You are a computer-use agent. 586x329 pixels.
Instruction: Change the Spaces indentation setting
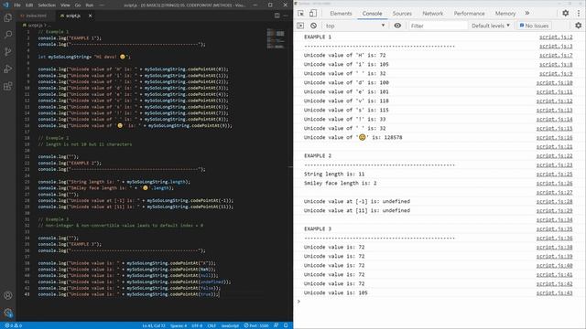(179, 325)
